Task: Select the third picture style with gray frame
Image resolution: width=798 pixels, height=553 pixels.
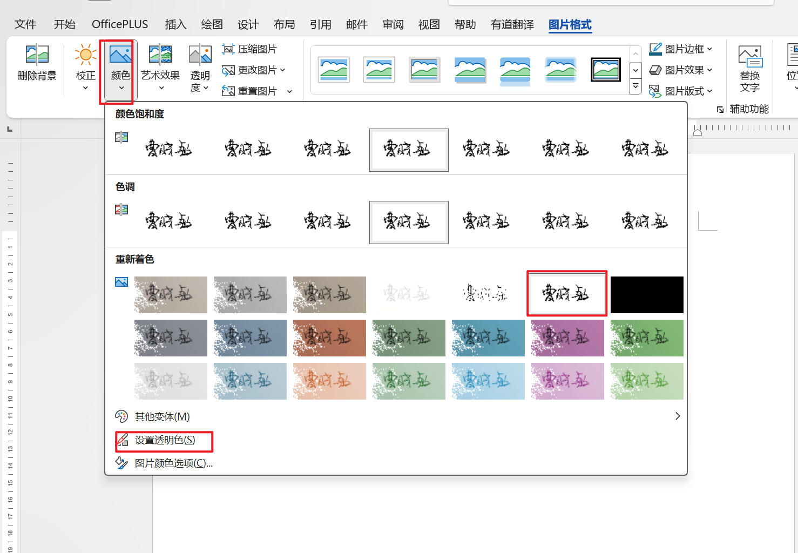Action: (424, 70)
